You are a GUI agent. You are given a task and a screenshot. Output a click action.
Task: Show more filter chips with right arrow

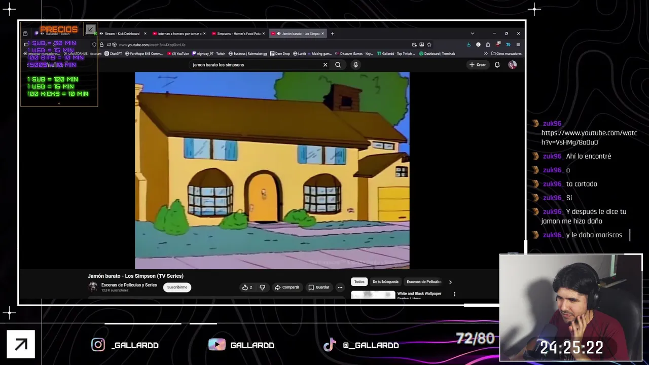pos(450,282)
